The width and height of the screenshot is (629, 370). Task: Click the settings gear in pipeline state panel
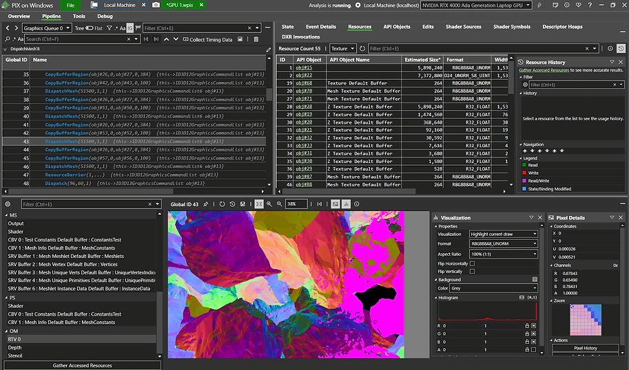pyautogui.click(x=8, y=204)
